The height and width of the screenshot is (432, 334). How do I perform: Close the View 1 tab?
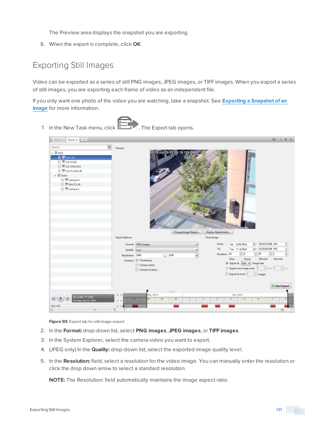63,140
